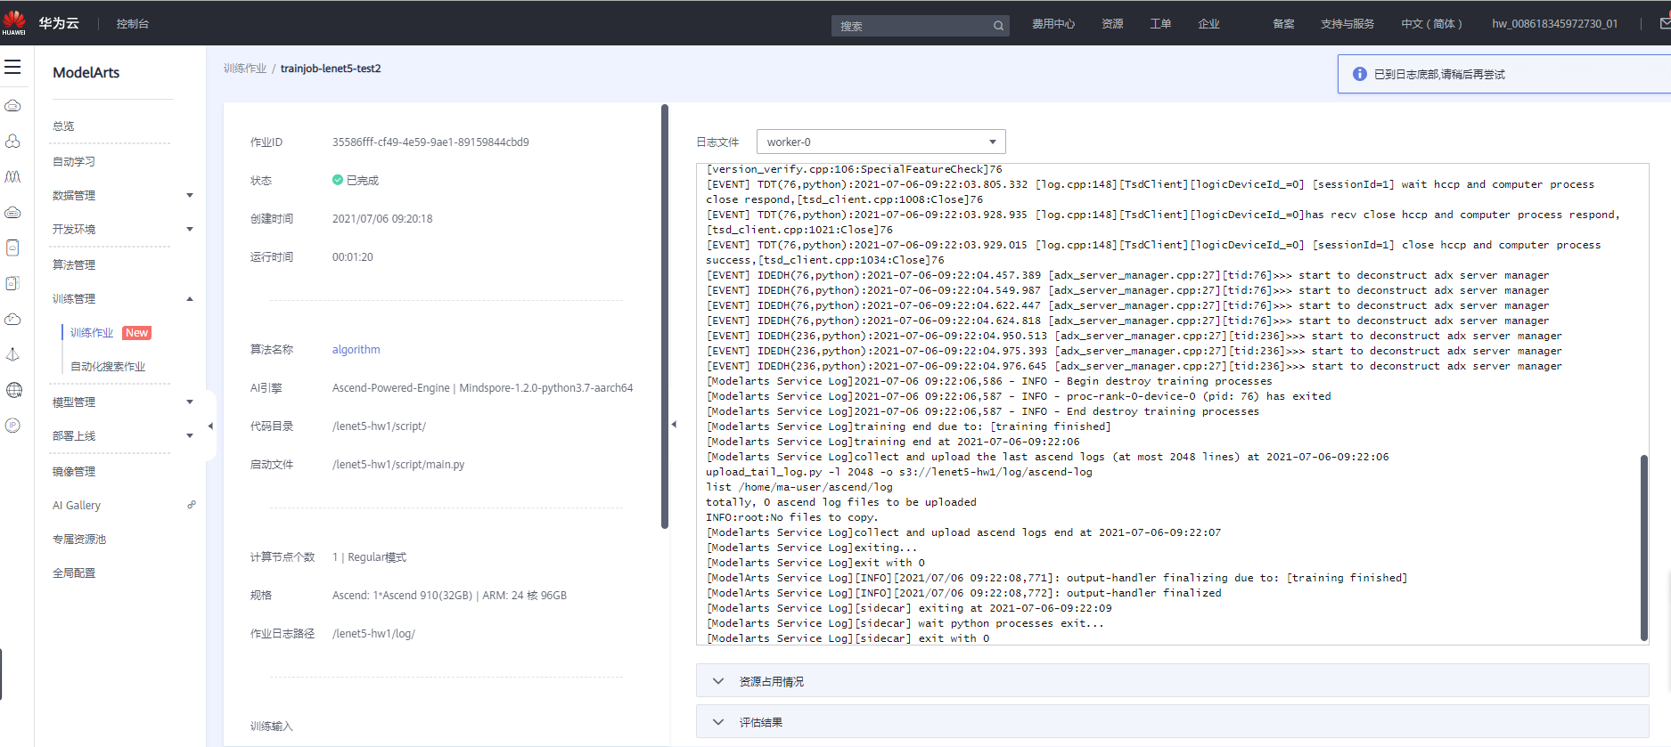The height and width of the screenshot is (747, 1671).
Task: Collapse the job details panel with the splitter arrow
Action: tap(674, 425)
